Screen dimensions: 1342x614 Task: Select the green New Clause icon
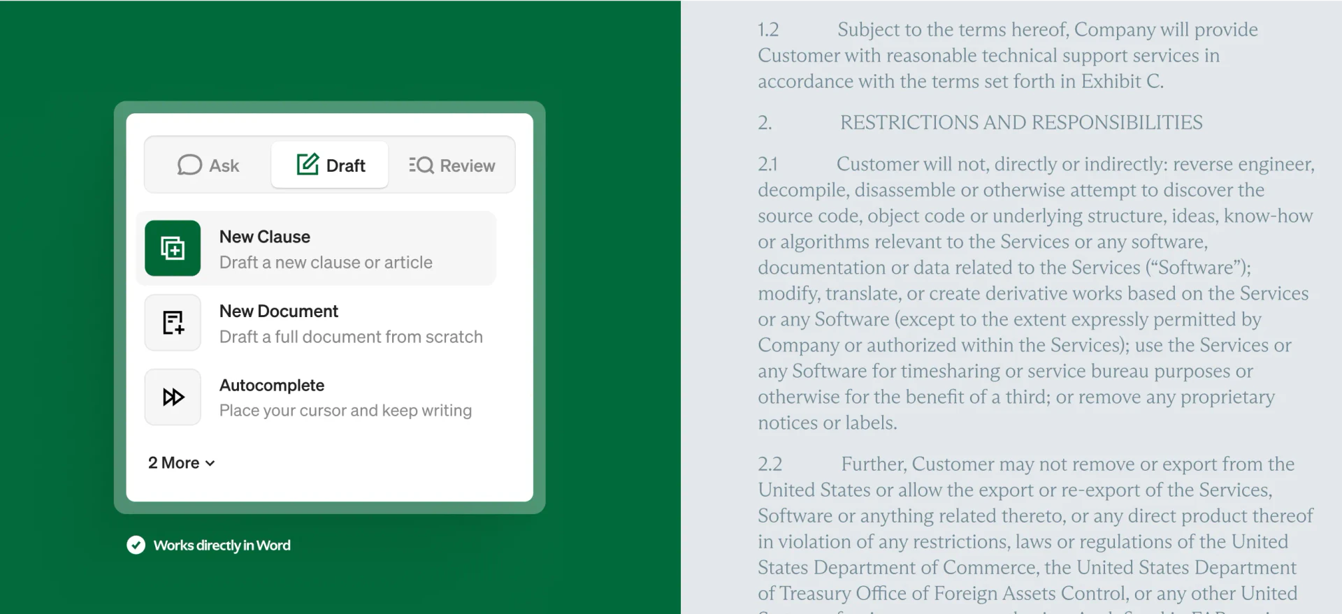pos(173,248)
